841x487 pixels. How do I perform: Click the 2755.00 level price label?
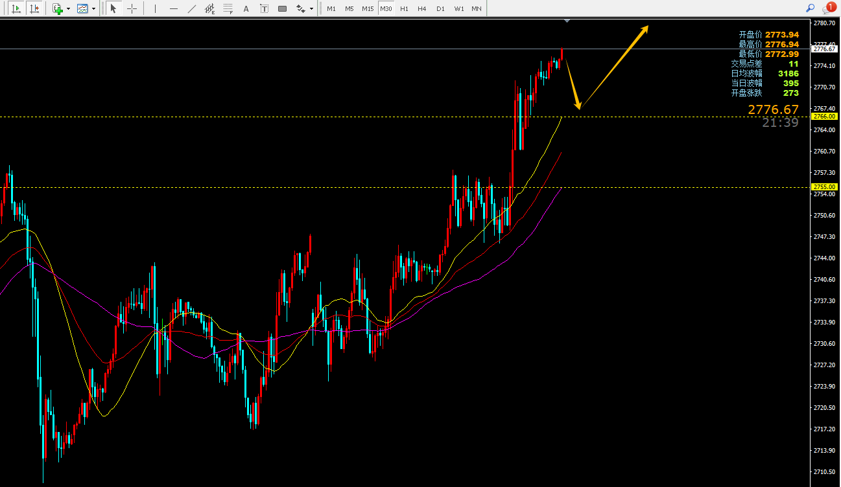click(824, 187)
